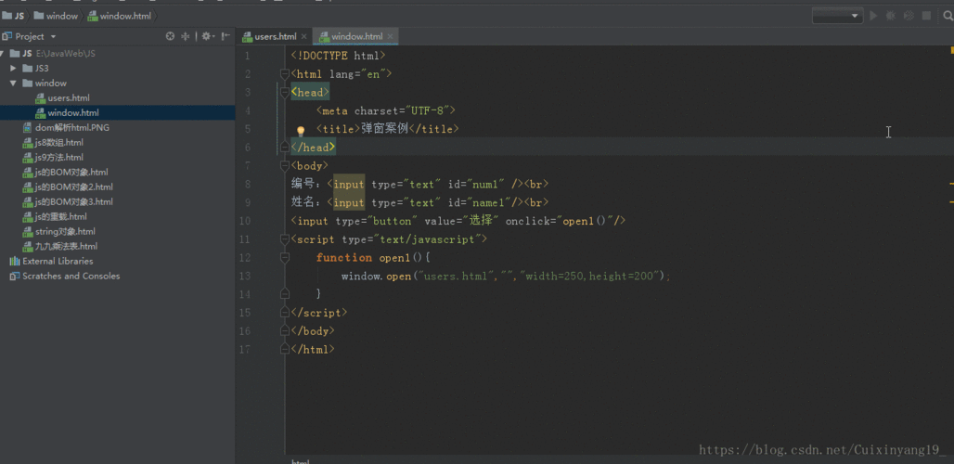
Task: Fold the body block on line 7
Action: (x=284, y=166)
